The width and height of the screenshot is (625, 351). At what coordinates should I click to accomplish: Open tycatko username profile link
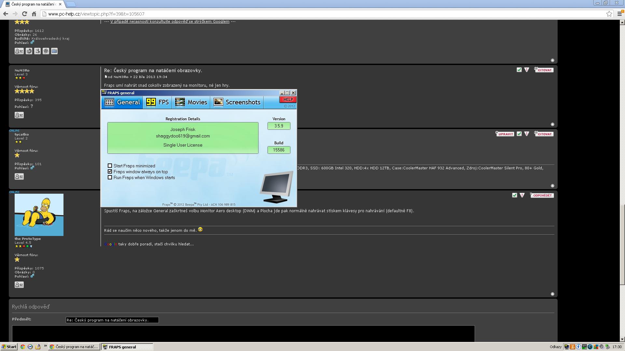click(x=21, y=135)
